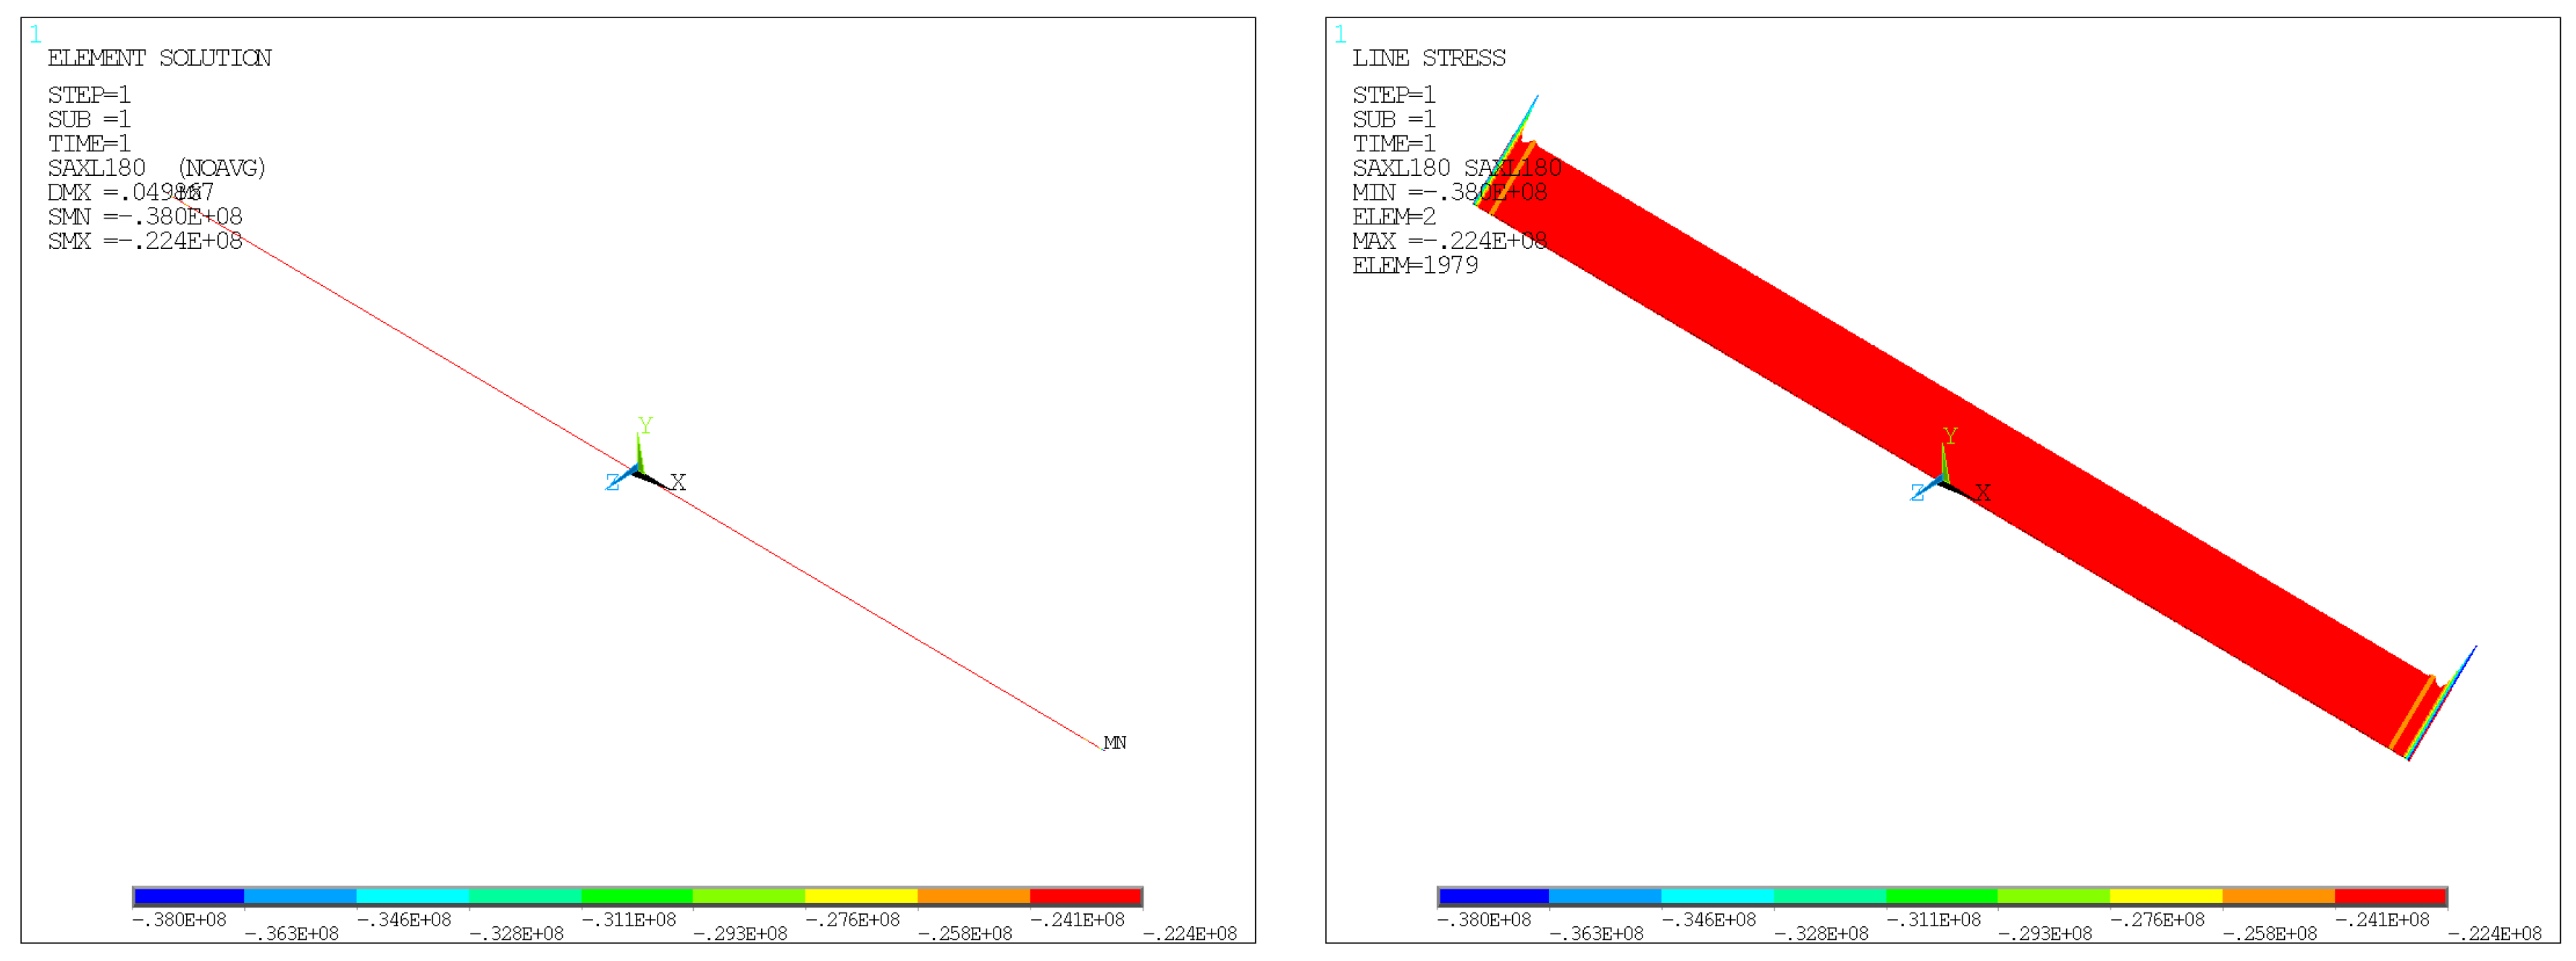This screenshot has height=961, width=2576.
Task: Click the ELEM=1979 annotation in right plot
Action: tap(1414, 266)
